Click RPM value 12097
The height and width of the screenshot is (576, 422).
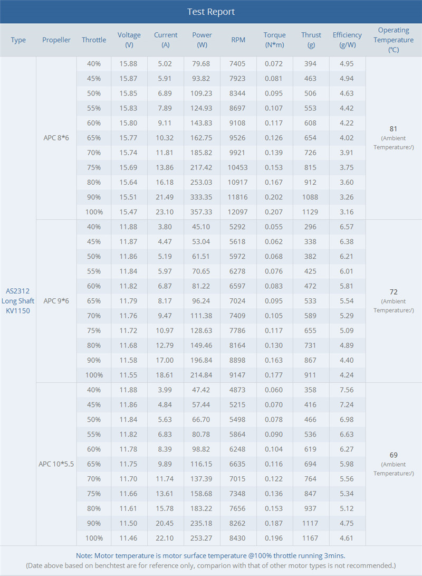click(x=238, y=212)
